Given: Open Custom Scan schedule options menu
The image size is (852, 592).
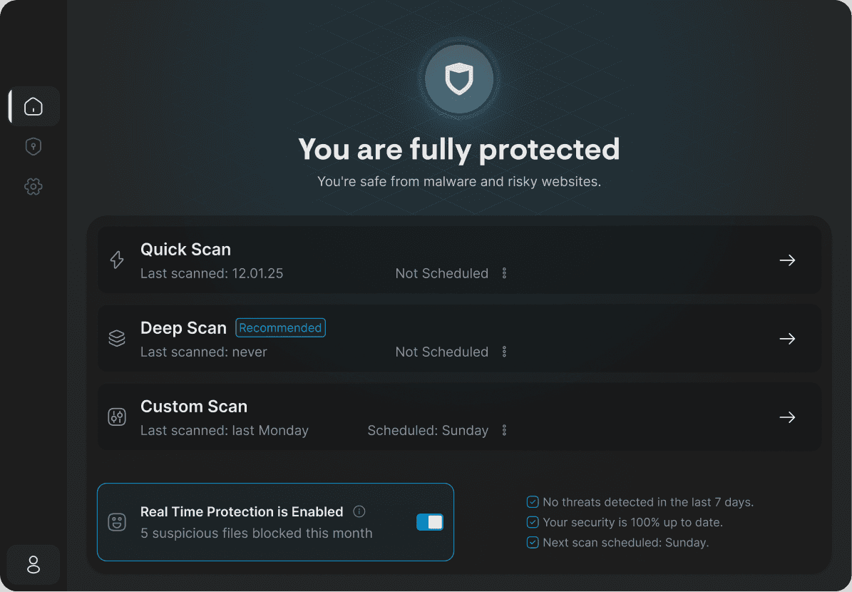Looking at the screenshot, I should coord(504,430).
